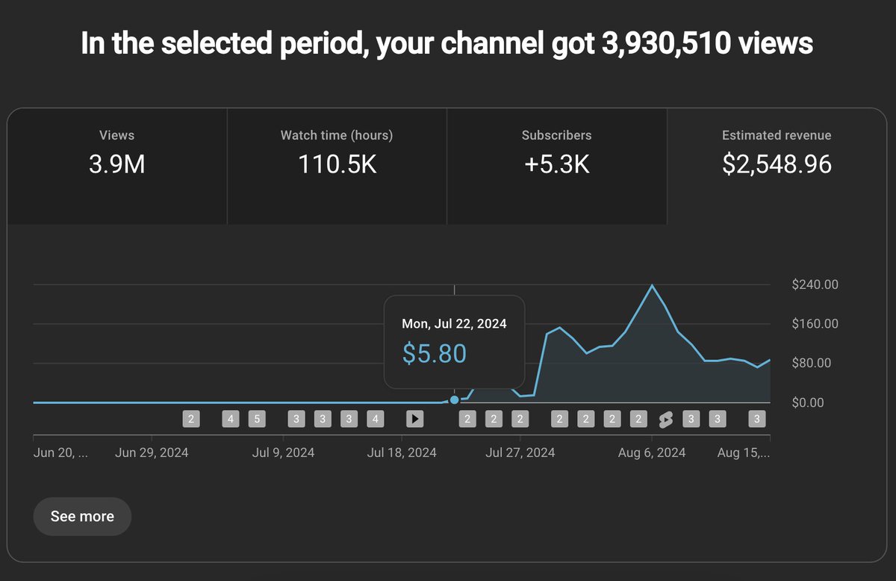This screenshot has height=581, width=896.
Task: Click the revenue peak near Aug 6
Action: pyautogui.click(x=652, y=285)
